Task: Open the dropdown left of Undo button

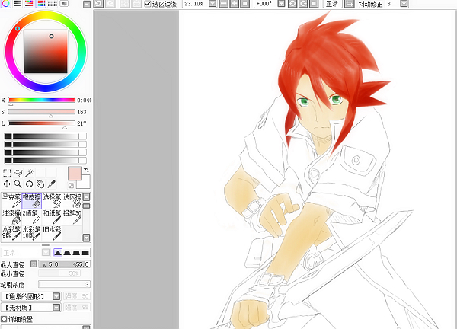Action: 87,4
